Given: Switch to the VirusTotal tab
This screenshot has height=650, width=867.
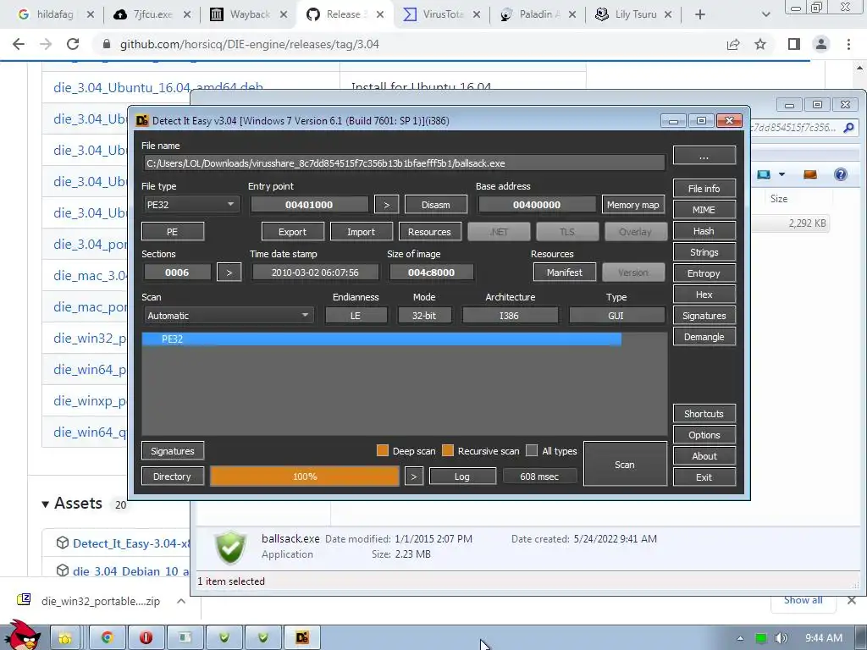Looking at the screenshot, I should [x=442, y=14].
